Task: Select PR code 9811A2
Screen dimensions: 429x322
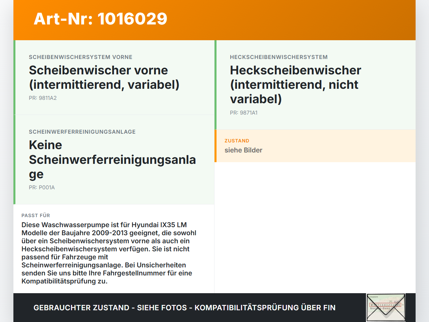Action: pos(43,98)
